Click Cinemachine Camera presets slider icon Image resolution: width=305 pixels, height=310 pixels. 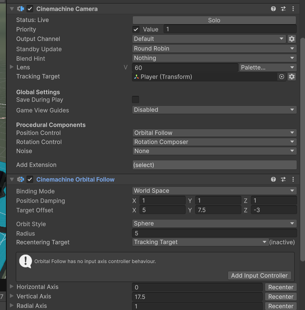tap(283, 9)
